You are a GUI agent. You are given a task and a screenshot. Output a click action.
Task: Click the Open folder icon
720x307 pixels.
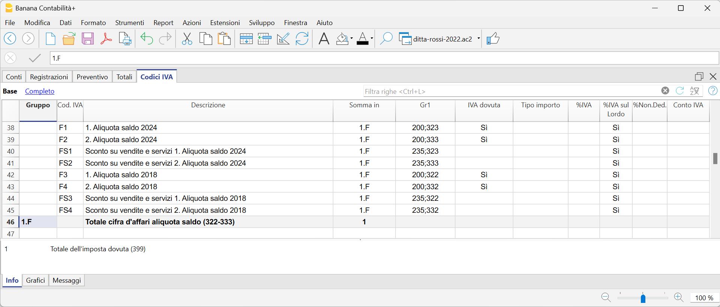[69, 39]
